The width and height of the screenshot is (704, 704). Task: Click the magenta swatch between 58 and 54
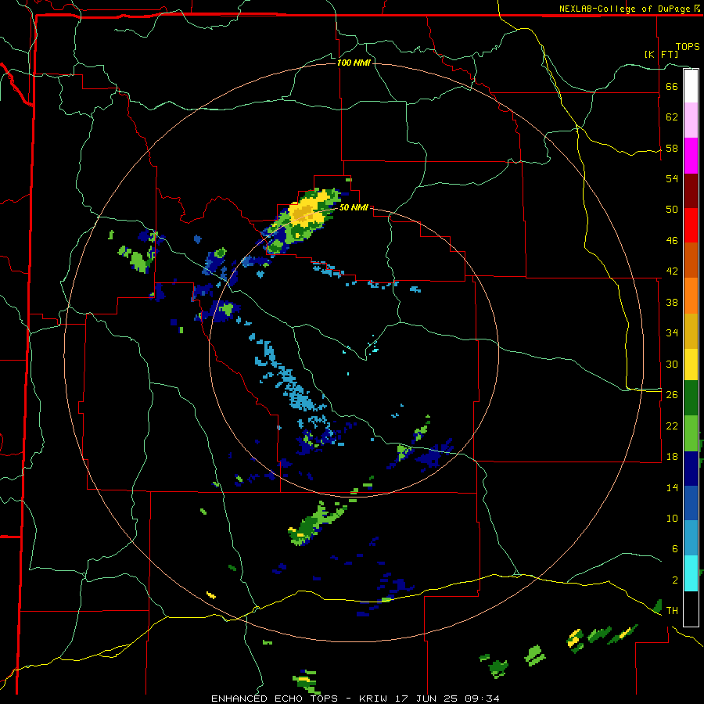pyautogui.click(x=691, y=156)
